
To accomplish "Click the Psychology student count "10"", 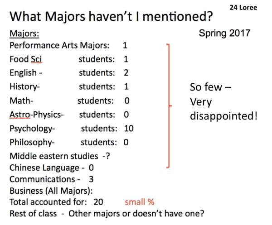I will tap(128, 128).
